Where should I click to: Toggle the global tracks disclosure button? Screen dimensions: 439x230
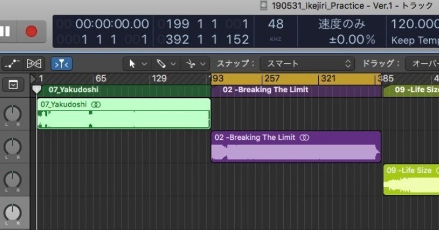13,84
